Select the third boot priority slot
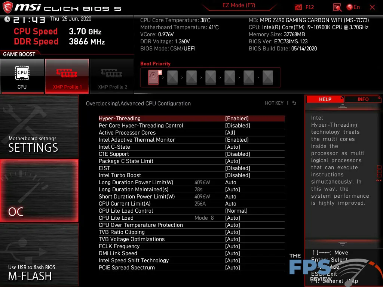 (191, 78)
